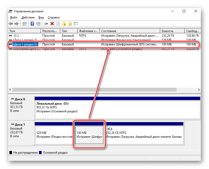This screenshot has height=169, width=209.
Task: Open the Файл menu
Action: coord(14,17)
